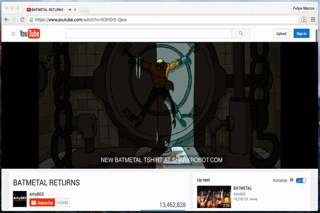Open the YouTube guide hamburger menu
This screenshot has height=213, width=320.
click(x=13, y=34)
